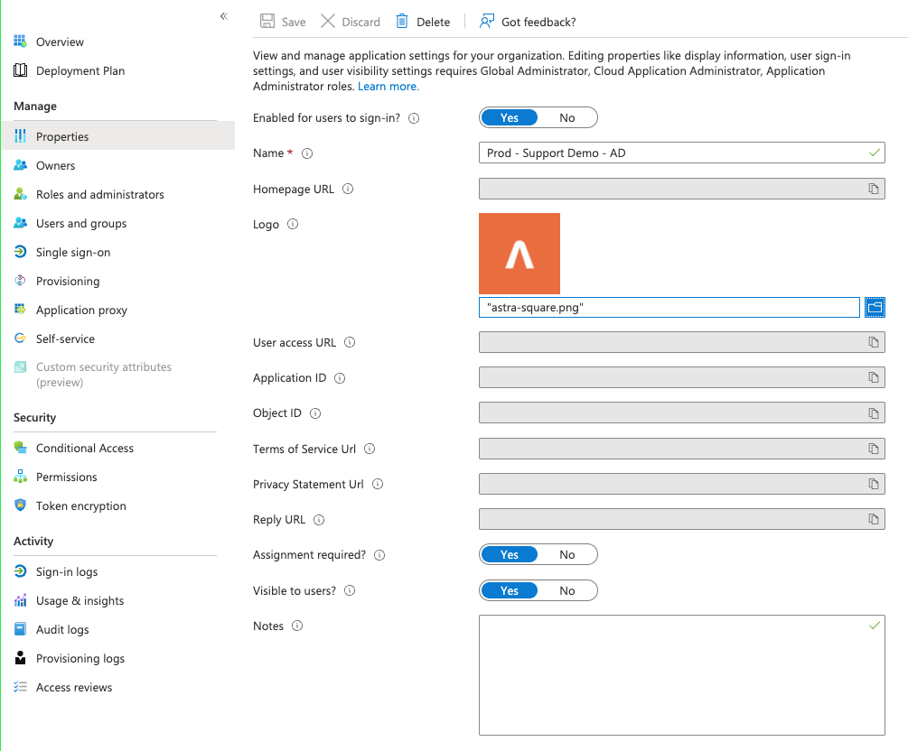Image resolution: width=908 pixels, height=751 pixels.
Task: Show info tooltip for Application ID
Action: 340,378
